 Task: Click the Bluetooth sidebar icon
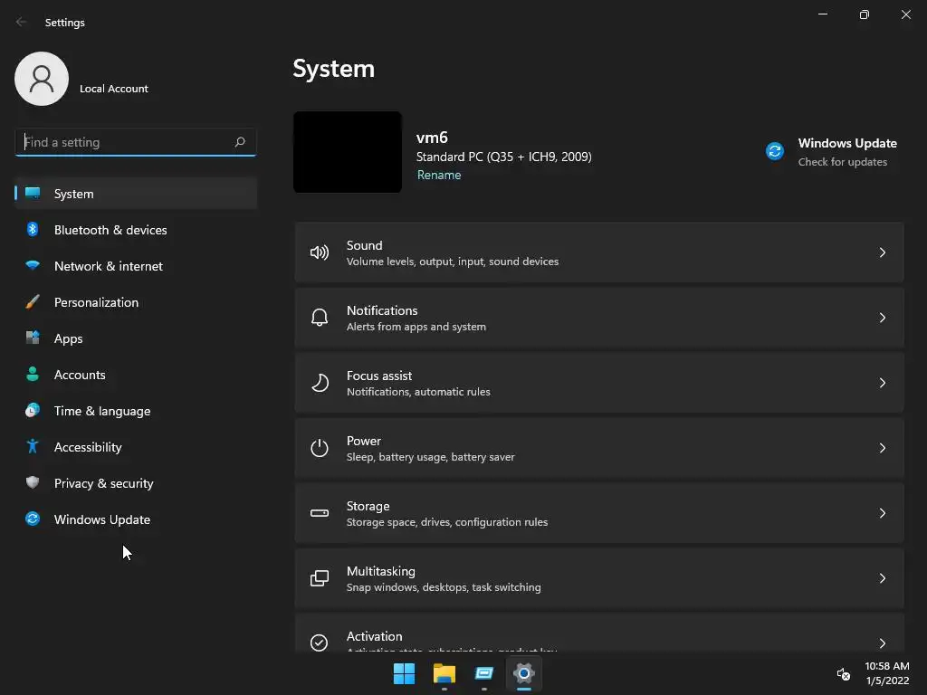(33, 229)
